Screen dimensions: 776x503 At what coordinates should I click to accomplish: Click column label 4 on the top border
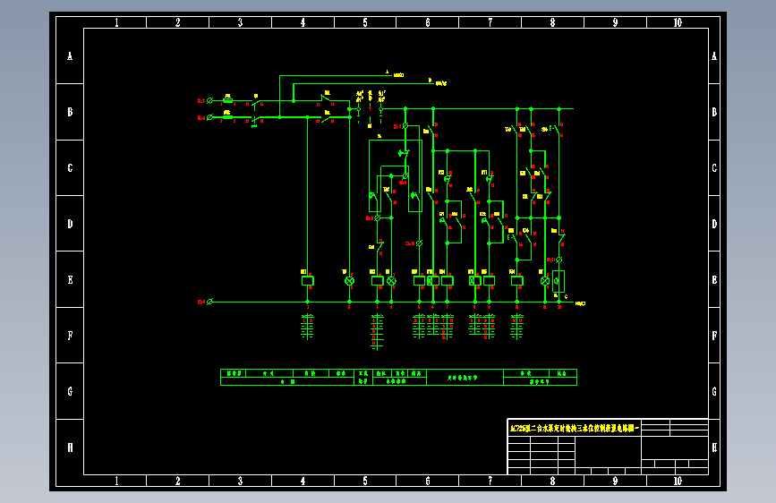[303, 22]
